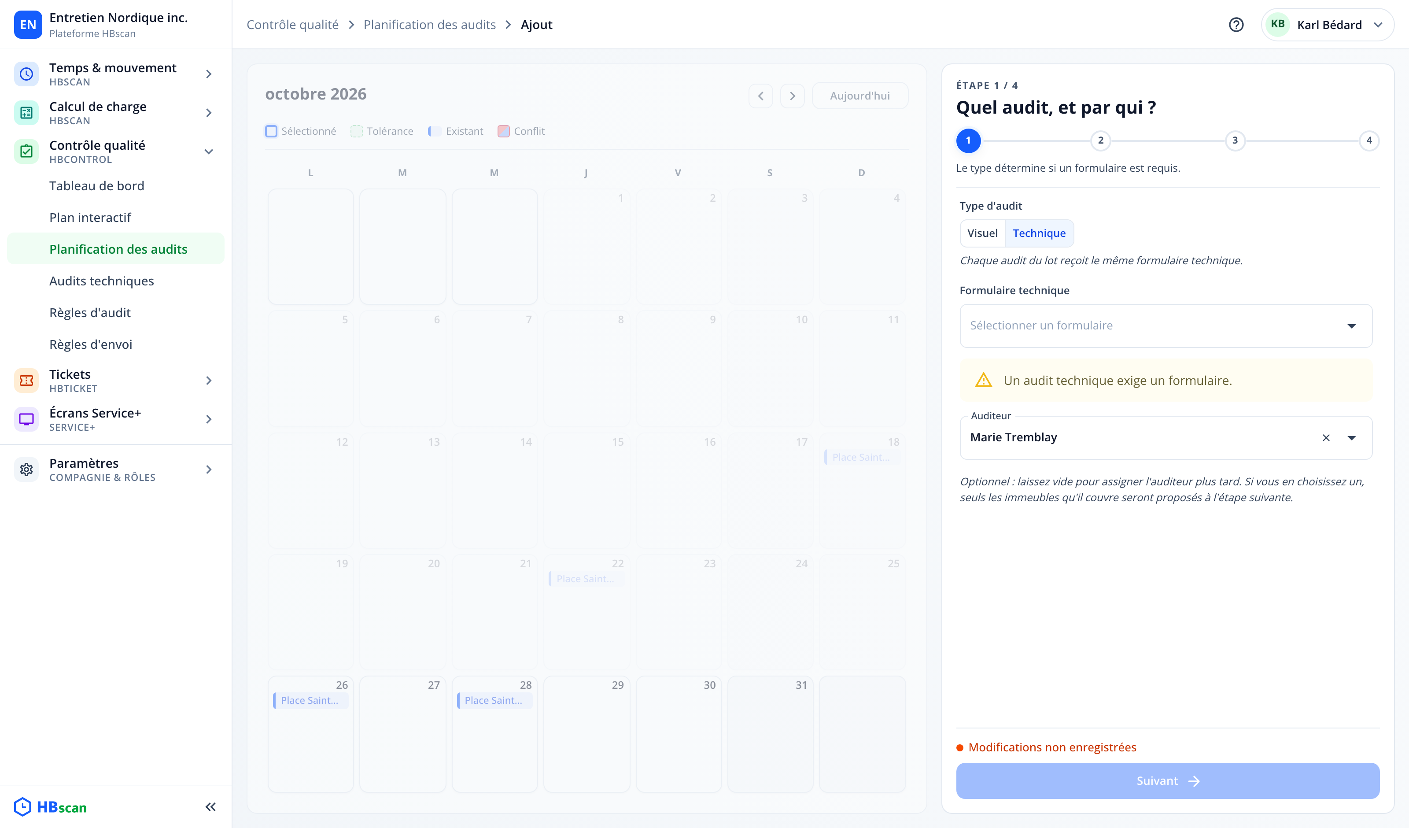1409x828 pixels.
Task: Click the EN company badge icon
Action: [28, 25]
